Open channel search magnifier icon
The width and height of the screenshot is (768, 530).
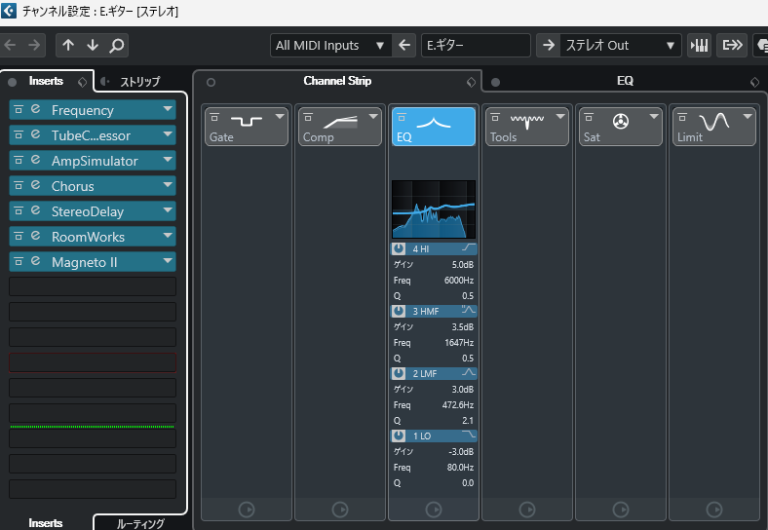pyautogui.click(x=117, y=45)
